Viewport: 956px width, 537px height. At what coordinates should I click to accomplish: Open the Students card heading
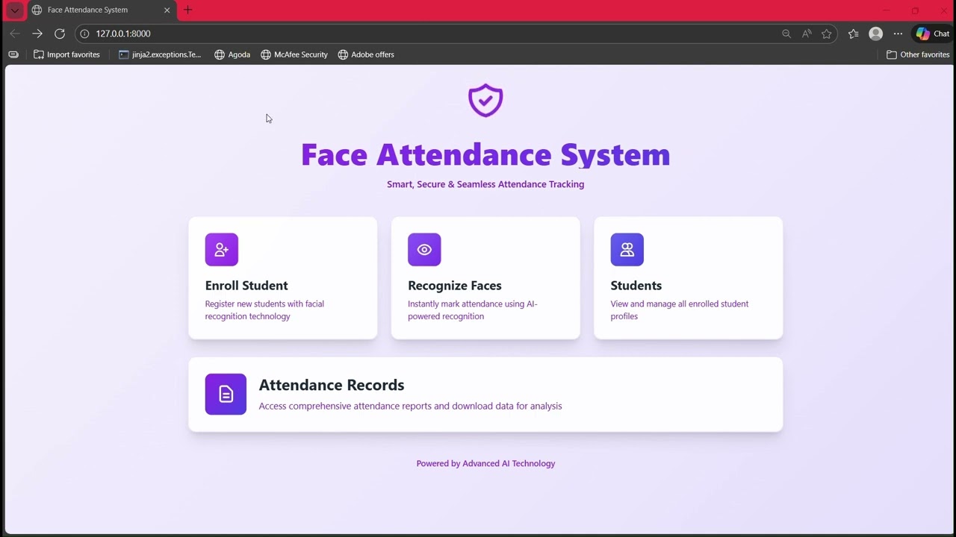pyautogui.click(x=636, y=286)
